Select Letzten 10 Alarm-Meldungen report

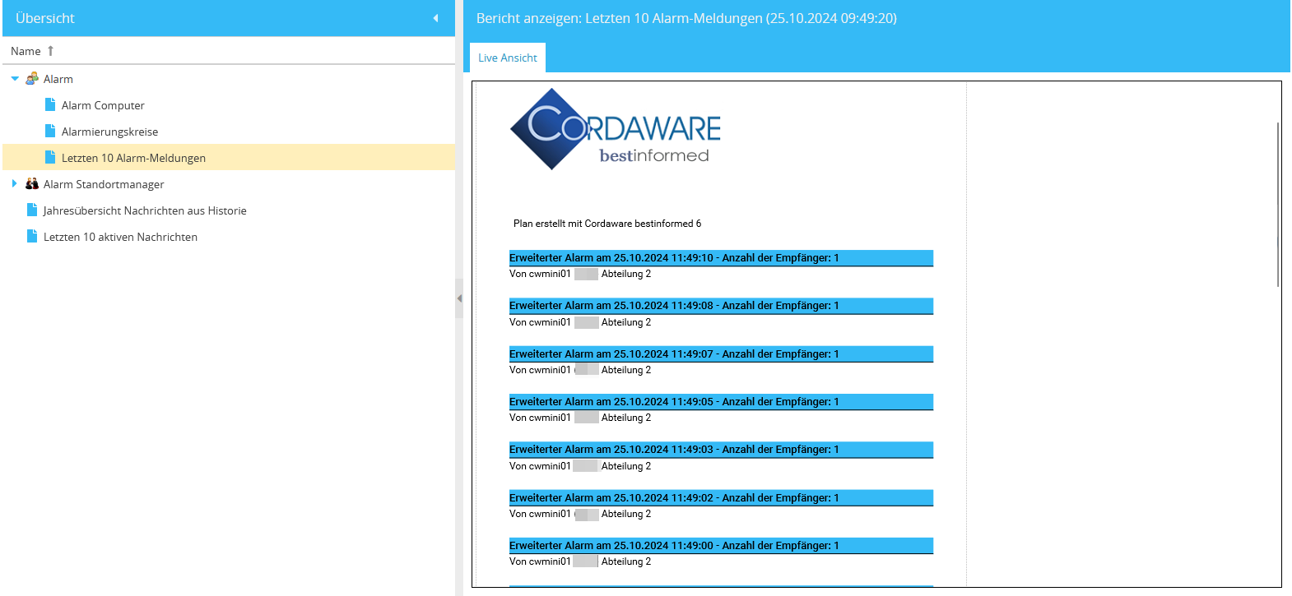(x=133, y=158)
